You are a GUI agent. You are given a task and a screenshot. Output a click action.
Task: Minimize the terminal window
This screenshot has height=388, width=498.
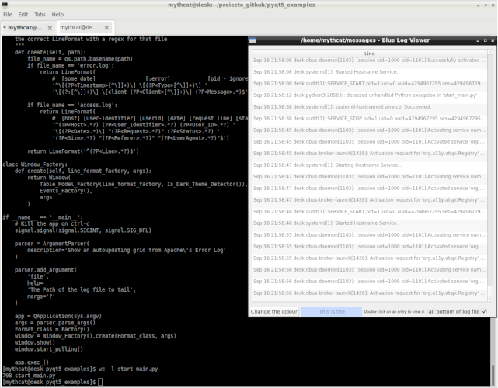click(x=478, y=5)
